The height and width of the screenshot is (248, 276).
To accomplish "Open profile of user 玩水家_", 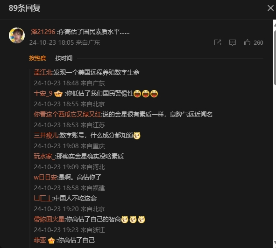I will click(x=44, y=156).
